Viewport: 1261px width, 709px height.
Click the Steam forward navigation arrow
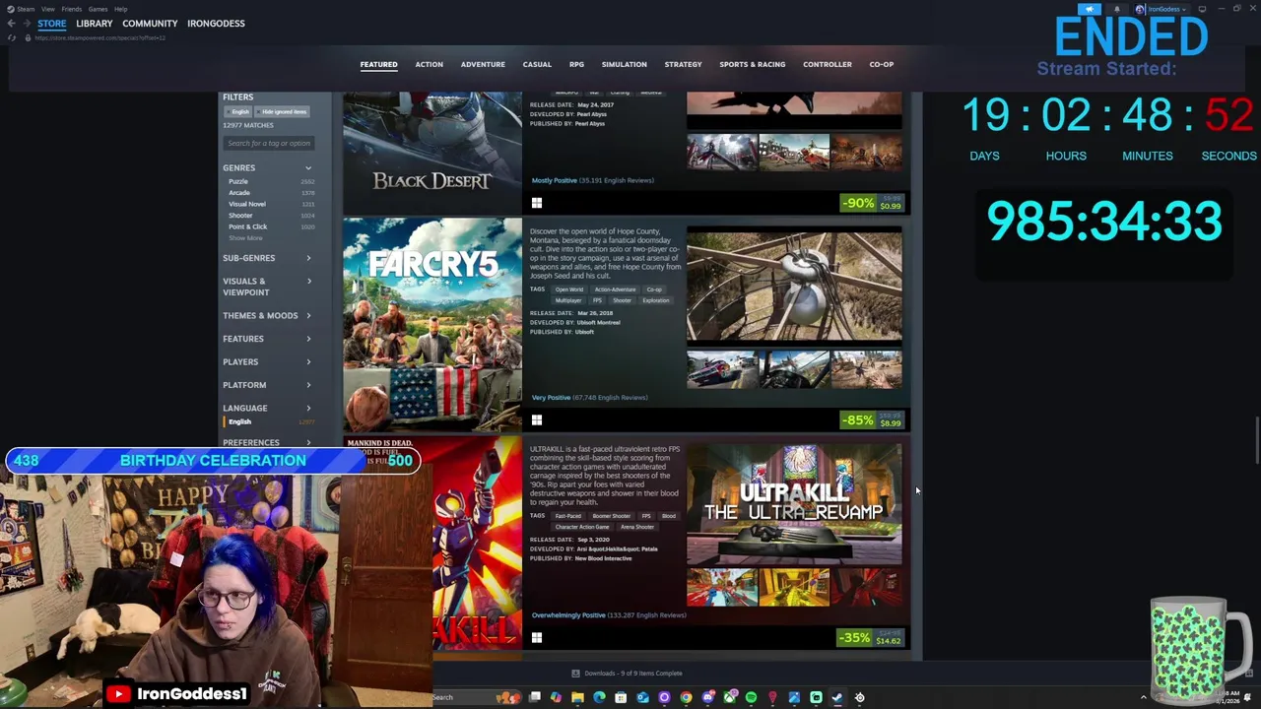point(27,24)
